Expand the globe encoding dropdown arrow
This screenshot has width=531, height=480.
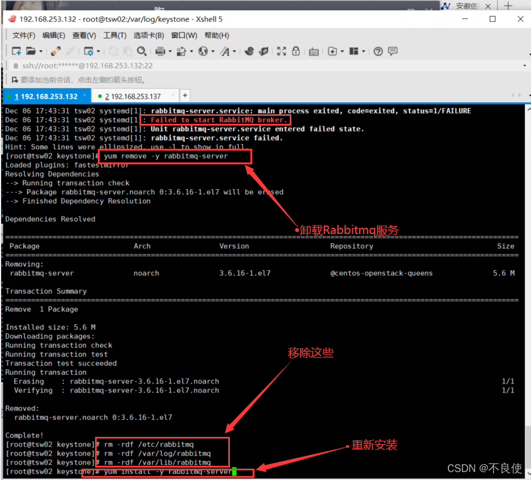213,51
